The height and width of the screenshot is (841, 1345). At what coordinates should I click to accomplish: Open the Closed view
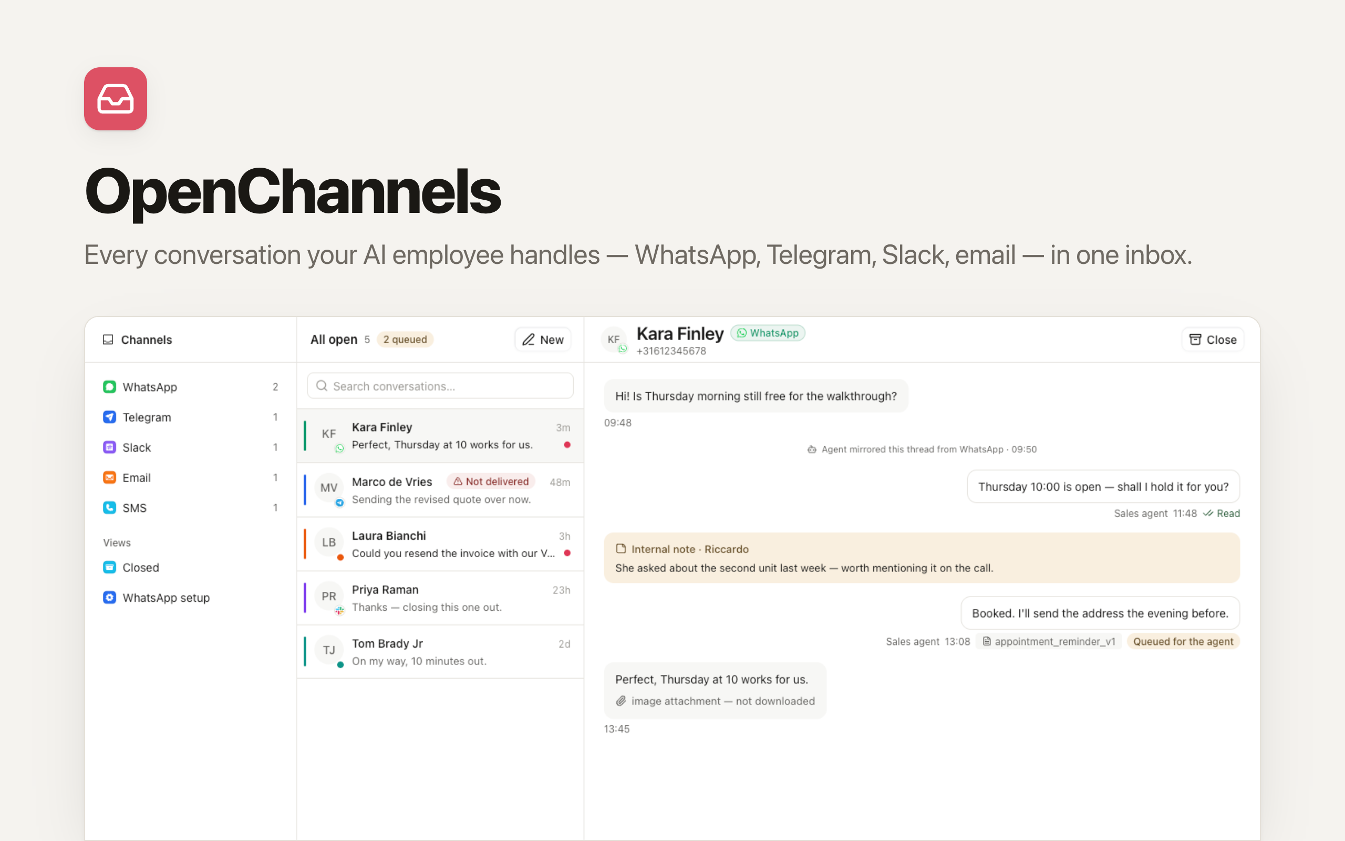190,567
